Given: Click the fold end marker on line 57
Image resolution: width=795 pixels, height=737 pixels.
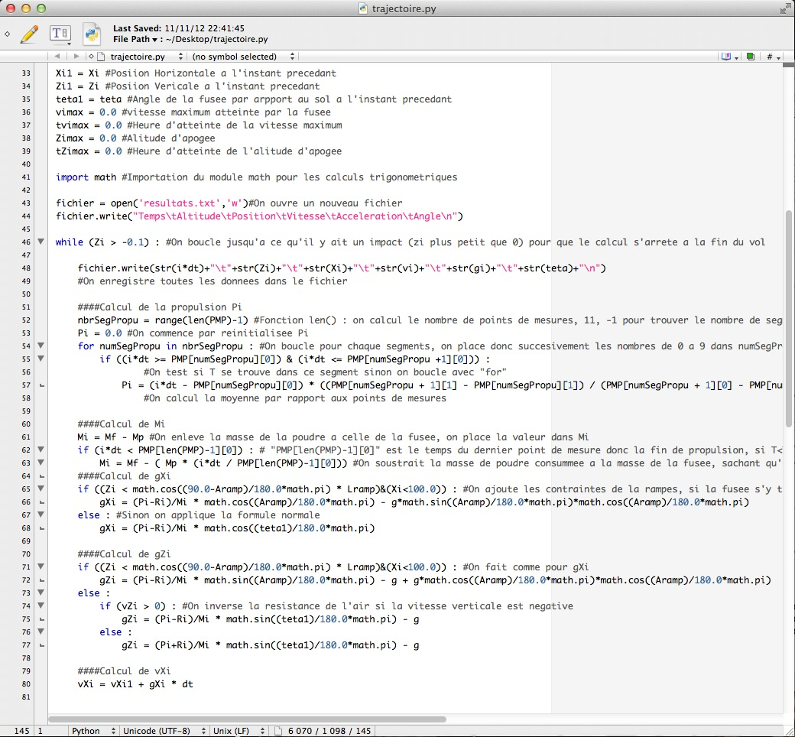Looking at the screenshot, I should (x=41, y=385).
